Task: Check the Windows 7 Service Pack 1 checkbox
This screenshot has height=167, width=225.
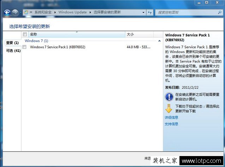Action: tap(25, 47)
